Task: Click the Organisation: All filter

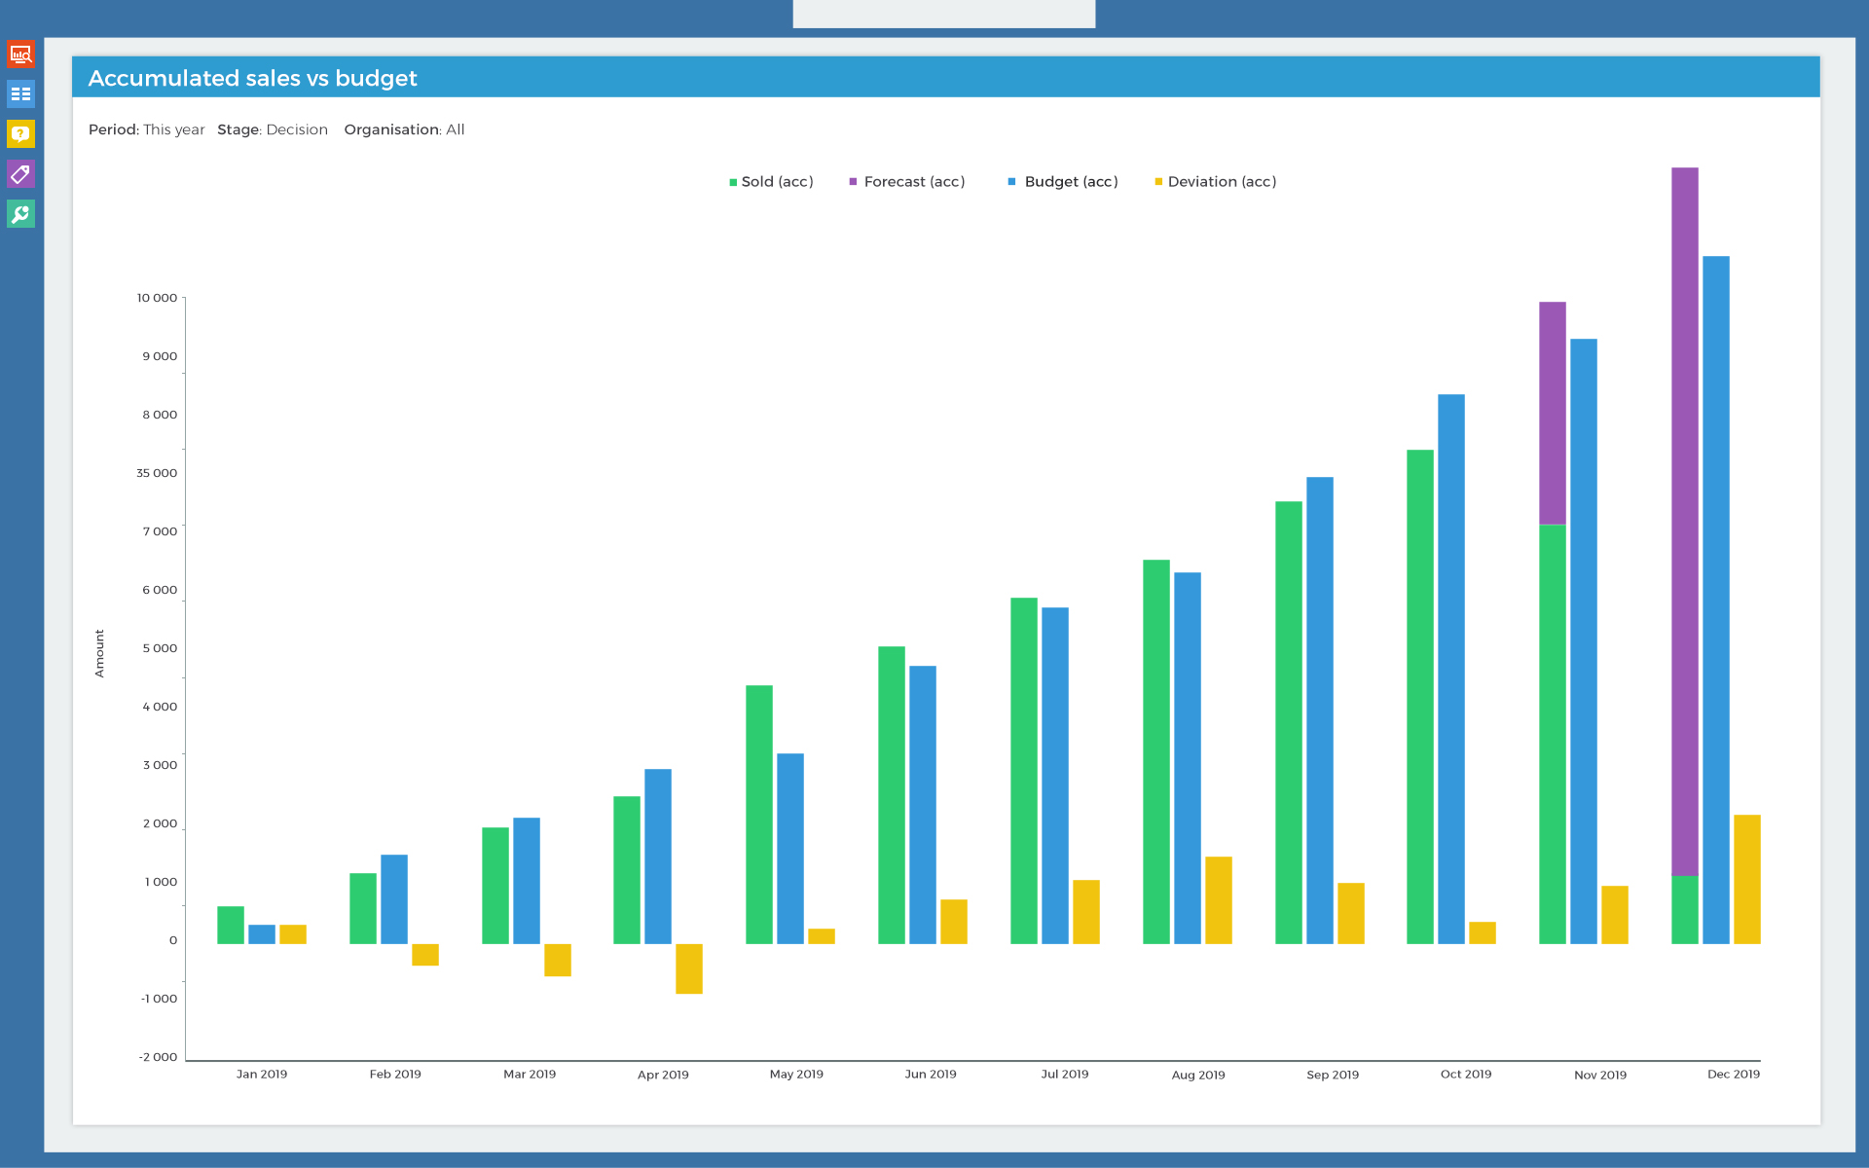Action: click(x=404, y=129)
